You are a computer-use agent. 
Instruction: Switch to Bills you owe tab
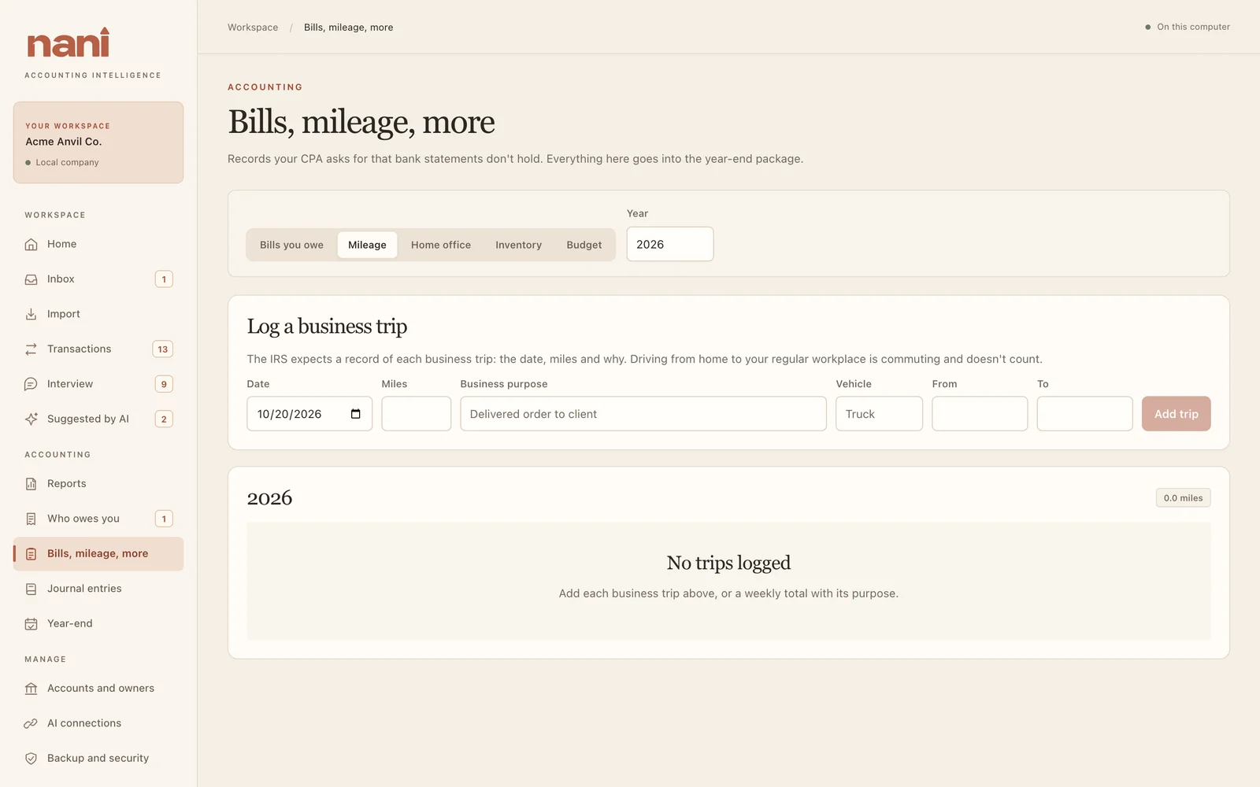(x=291, y=245)
